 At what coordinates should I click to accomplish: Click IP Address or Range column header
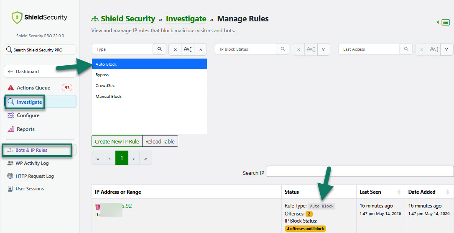click(186, 192)
